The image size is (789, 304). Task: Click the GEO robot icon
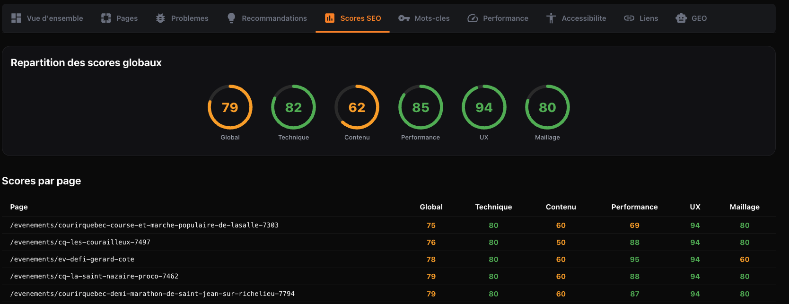coord(681,18)
